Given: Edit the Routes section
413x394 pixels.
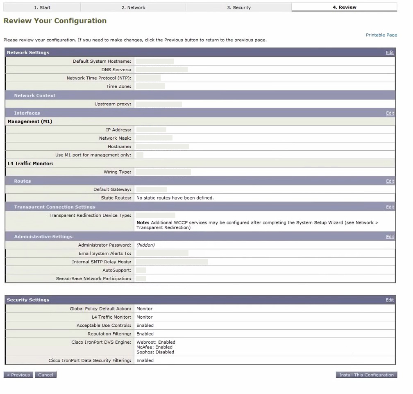Looking at the screenshot, I should [390, 181].
